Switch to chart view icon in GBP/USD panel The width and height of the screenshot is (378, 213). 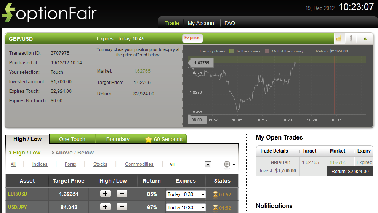pyautogui.click(x=339, y=38)
